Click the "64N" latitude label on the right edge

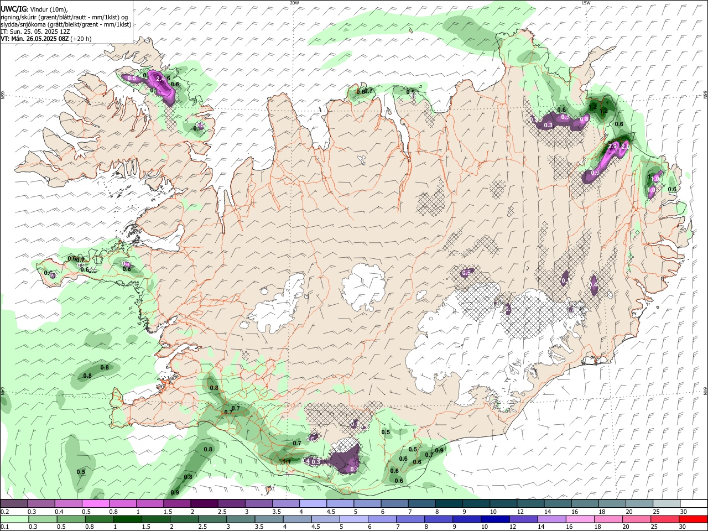point(705,391)
